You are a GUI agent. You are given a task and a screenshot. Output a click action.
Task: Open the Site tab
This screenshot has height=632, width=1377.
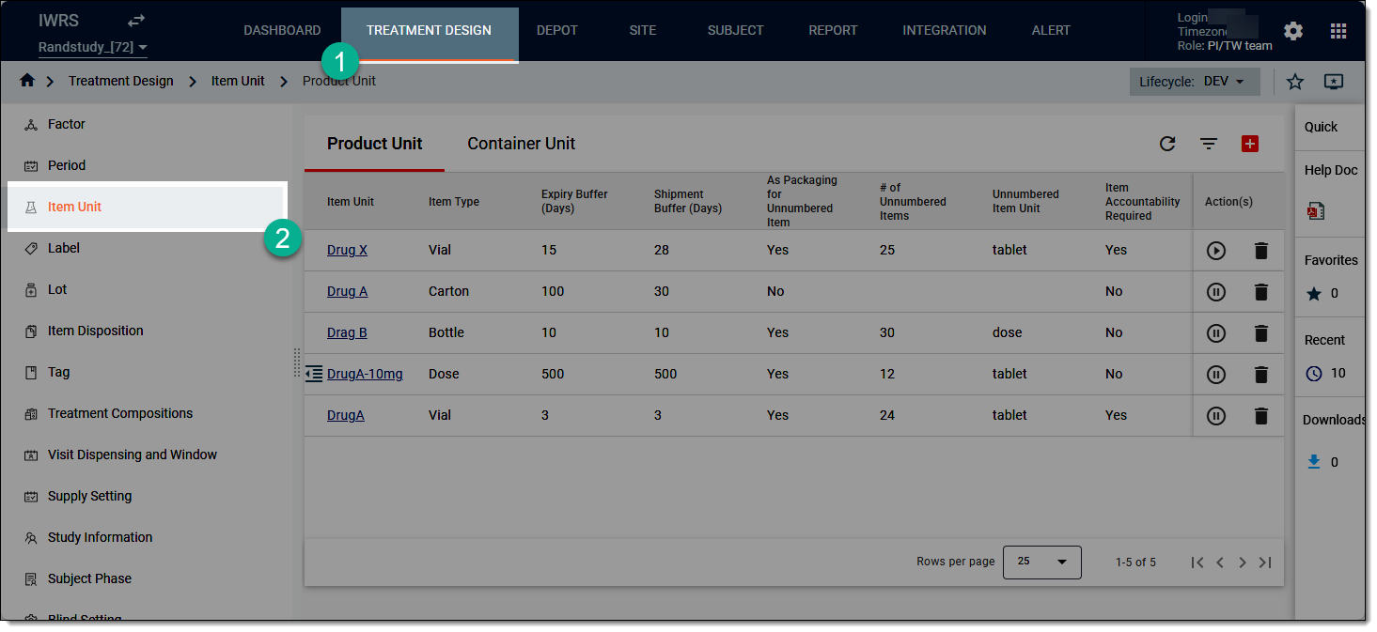pos(643,31)
